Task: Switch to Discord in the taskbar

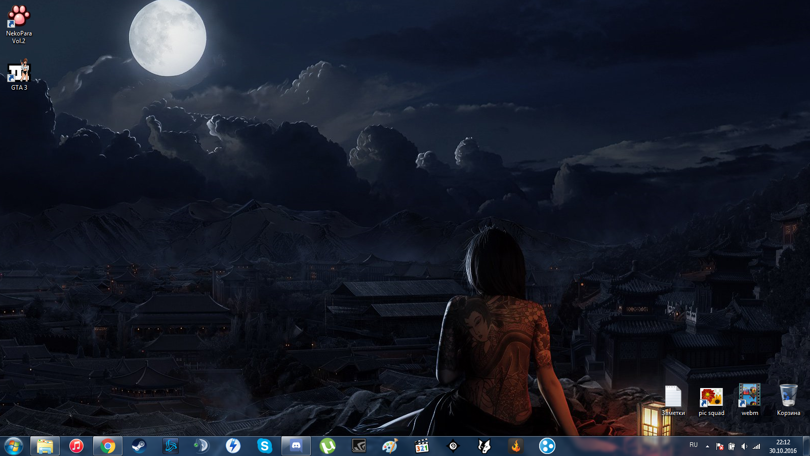Action: click(296, 446)
